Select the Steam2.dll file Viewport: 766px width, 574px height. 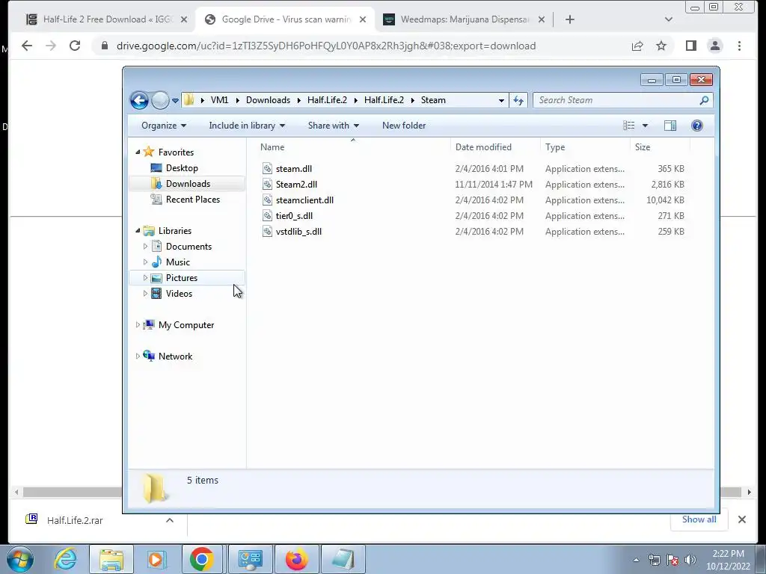click(x=296, y=185)
